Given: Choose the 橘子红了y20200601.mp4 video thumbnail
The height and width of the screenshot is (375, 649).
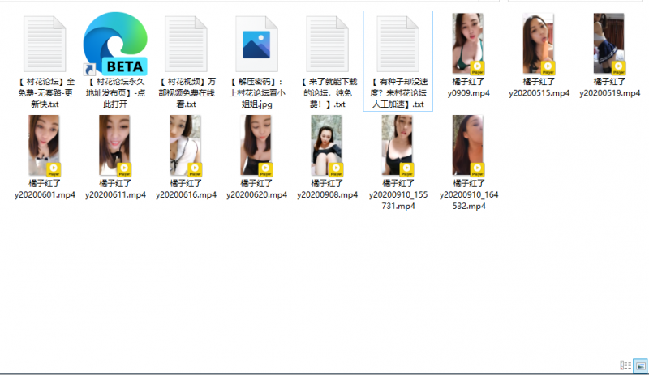Looking at the screenshot, I should tap(45, 145).
